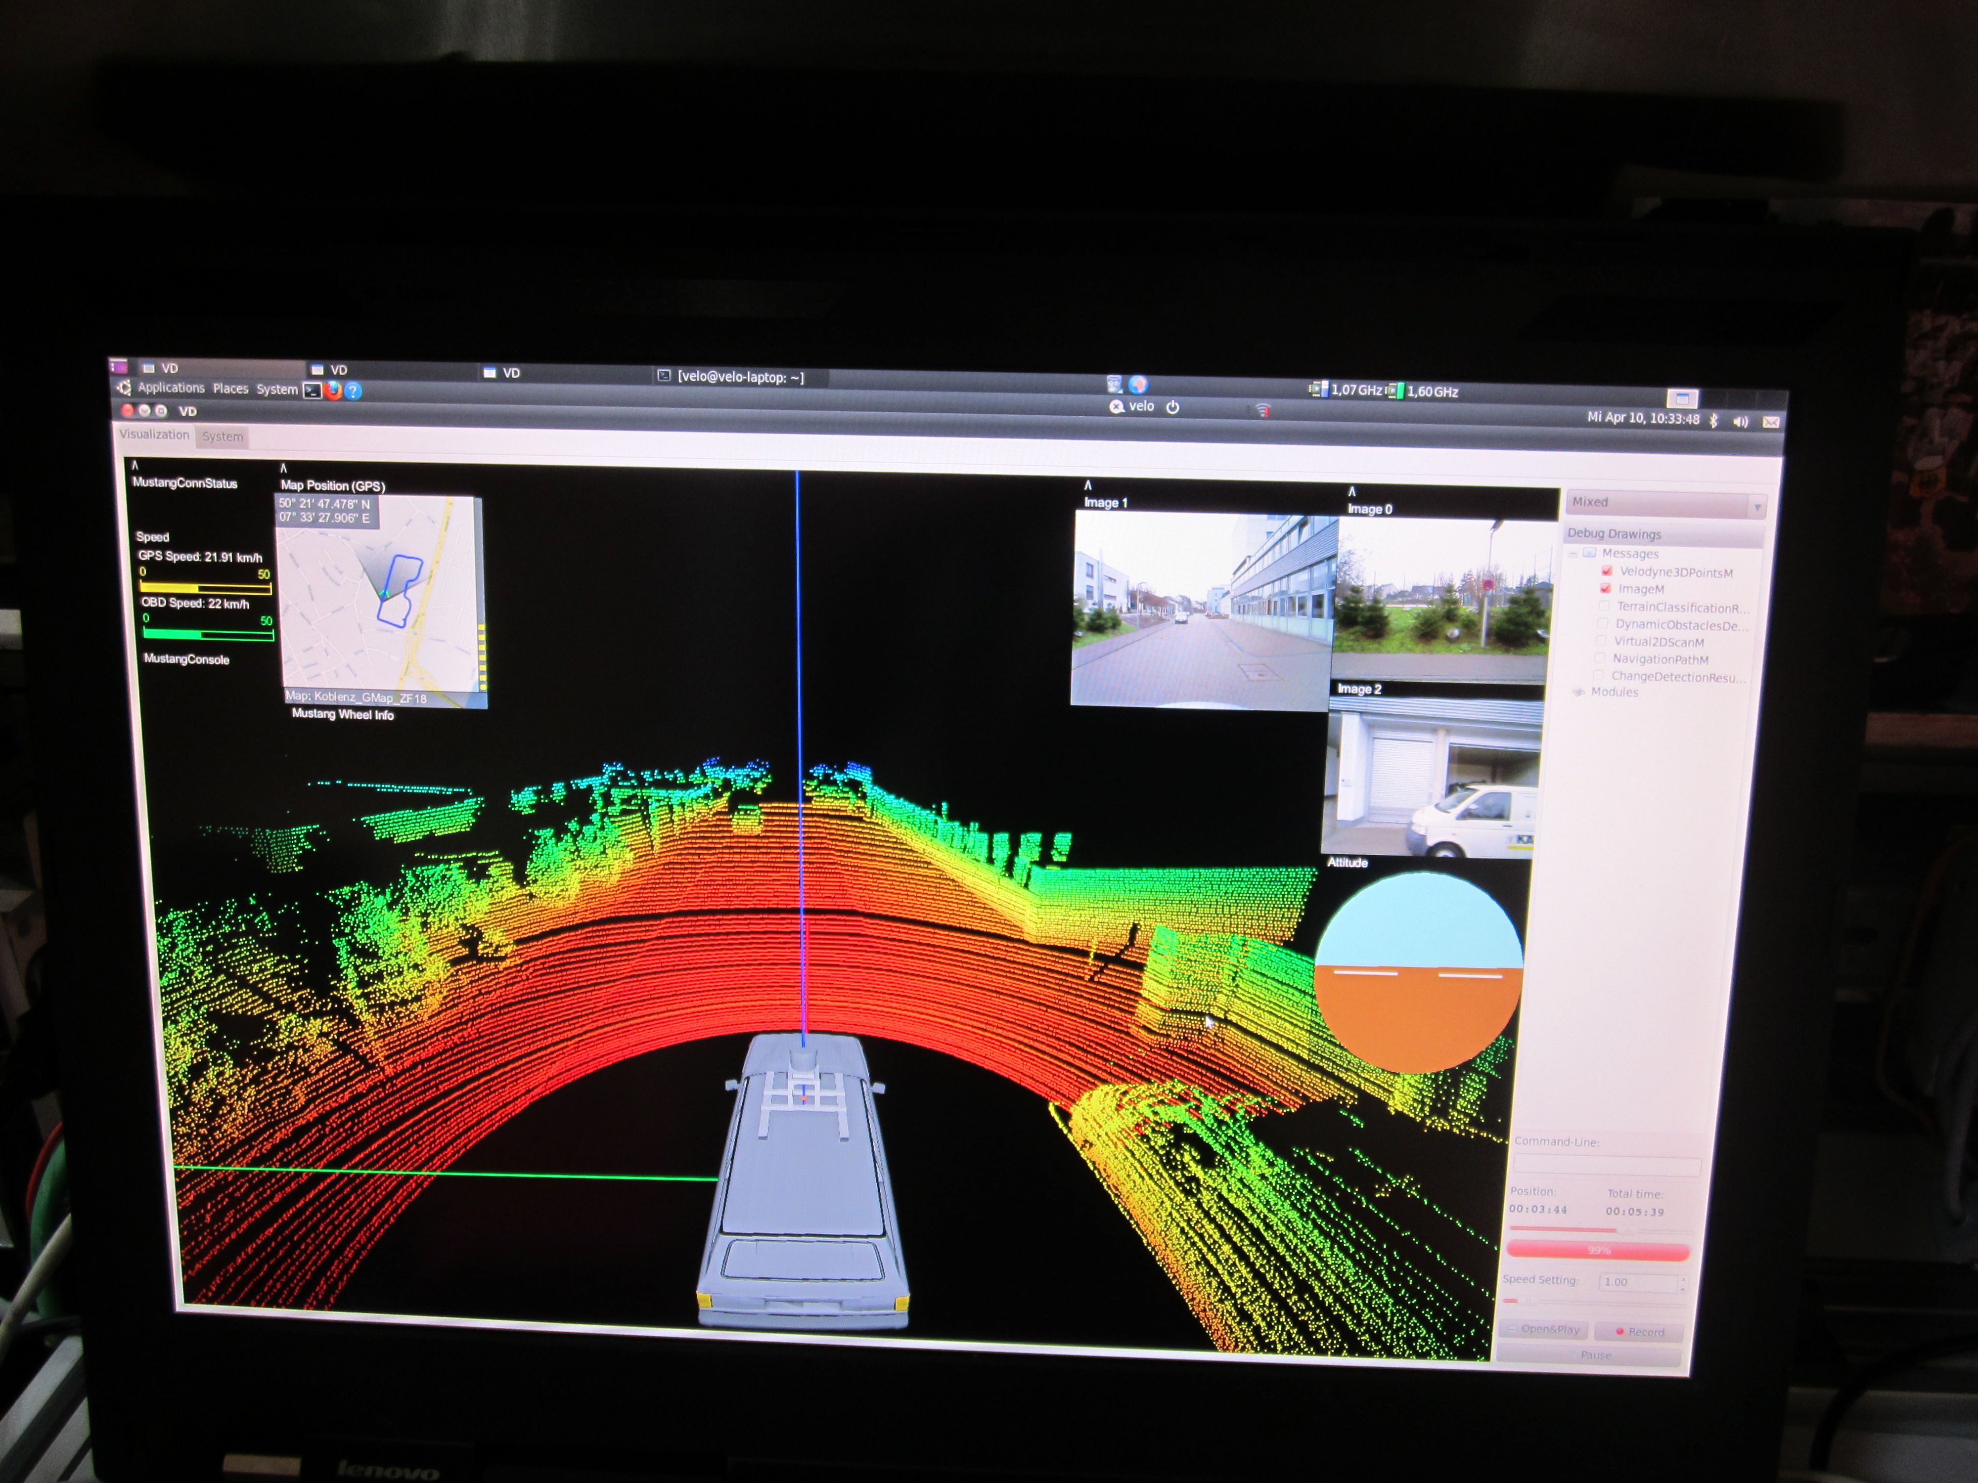Collapse the Map Position (GPS) caret
Viewport: 1978px width, 1483px height.
[283, 469]
